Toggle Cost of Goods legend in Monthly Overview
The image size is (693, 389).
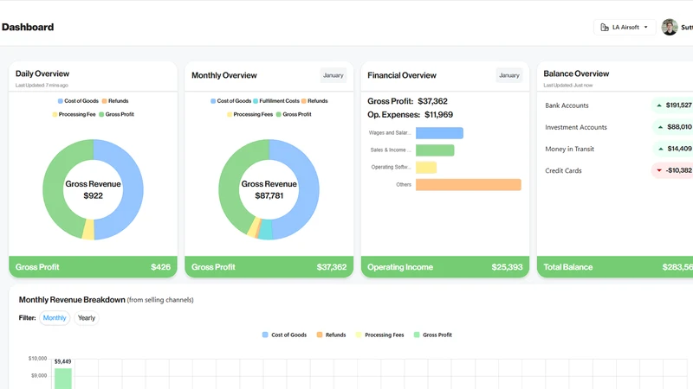(x=230, y=101)
